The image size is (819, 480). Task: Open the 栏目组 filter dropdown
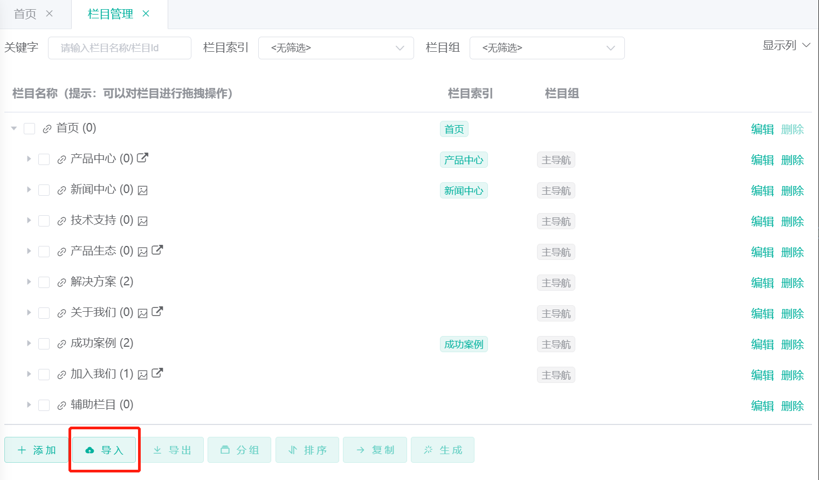click(547, 48)
